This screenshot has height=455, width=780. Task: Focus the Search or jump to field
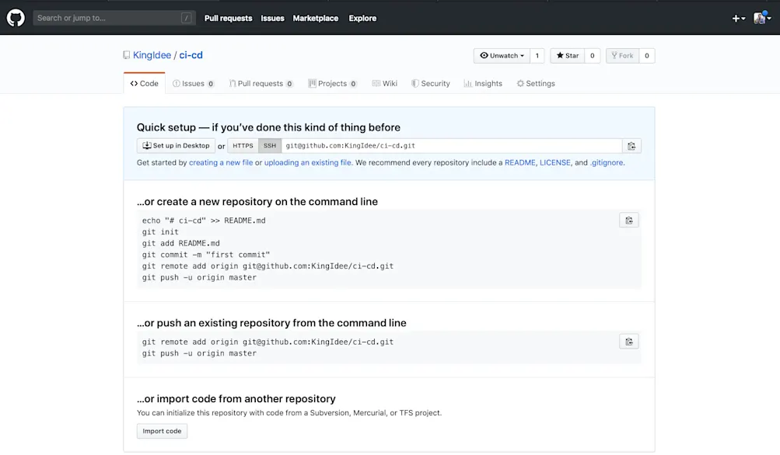114,18
